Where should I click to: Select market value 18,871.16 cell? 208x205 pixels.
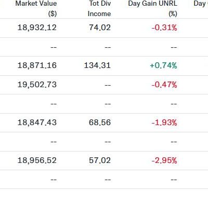[37, 65]
